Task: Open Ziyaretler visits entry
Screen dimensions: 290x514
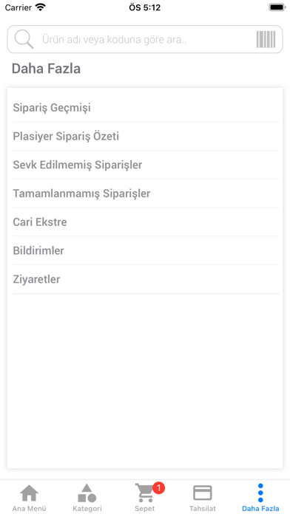Action: pos(146,279)
